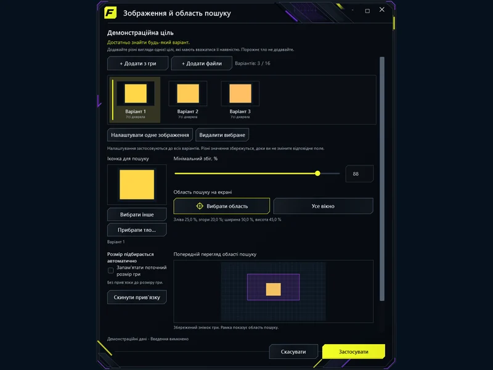Viewport: 493px width, 370px height.
Task: Click Скасувати to cancel changes
Action: pyautogui.click(x=293, y=351)
